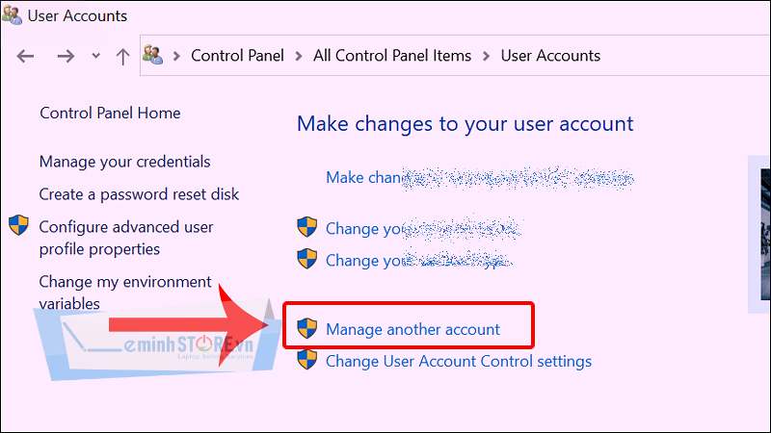Open Change my environment variables link
This screenshot has width=771, height=433.
[125, 293]
